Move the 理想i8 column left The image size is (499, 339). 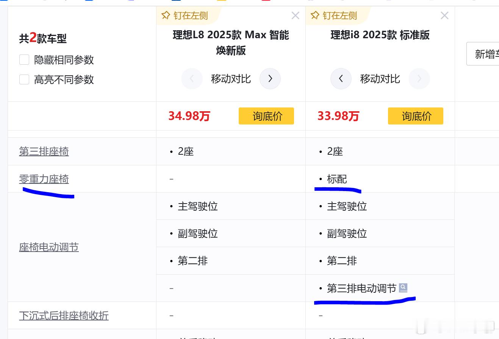(341, 79)
